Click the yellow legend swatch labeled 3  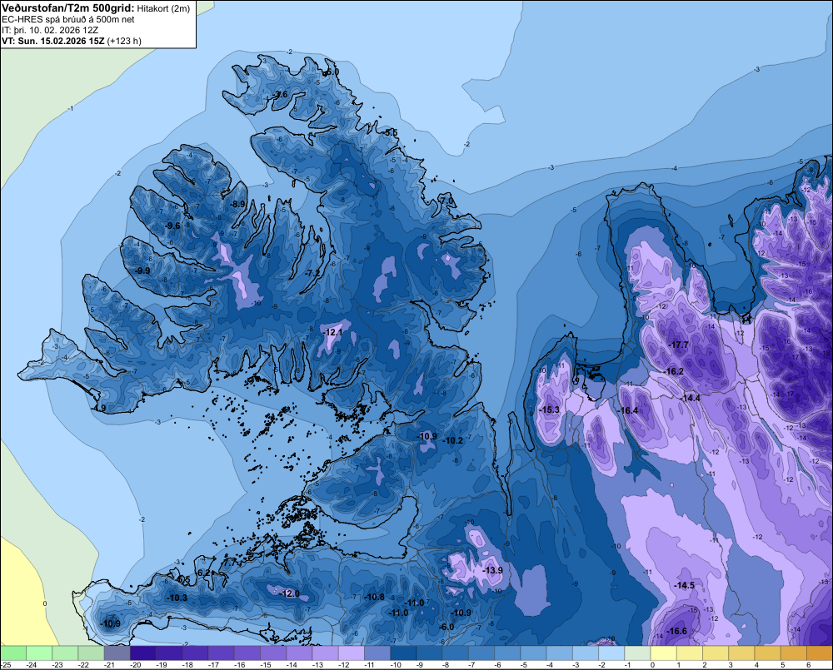point(742,653)
